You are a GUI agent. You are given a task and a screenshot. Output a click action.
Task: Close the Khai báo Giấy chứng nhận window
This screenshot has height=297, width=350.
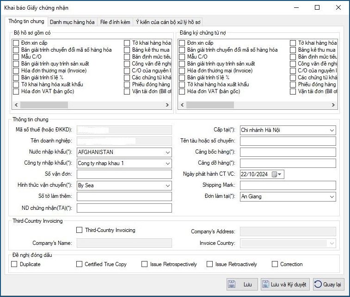click(x=338, y=7)
